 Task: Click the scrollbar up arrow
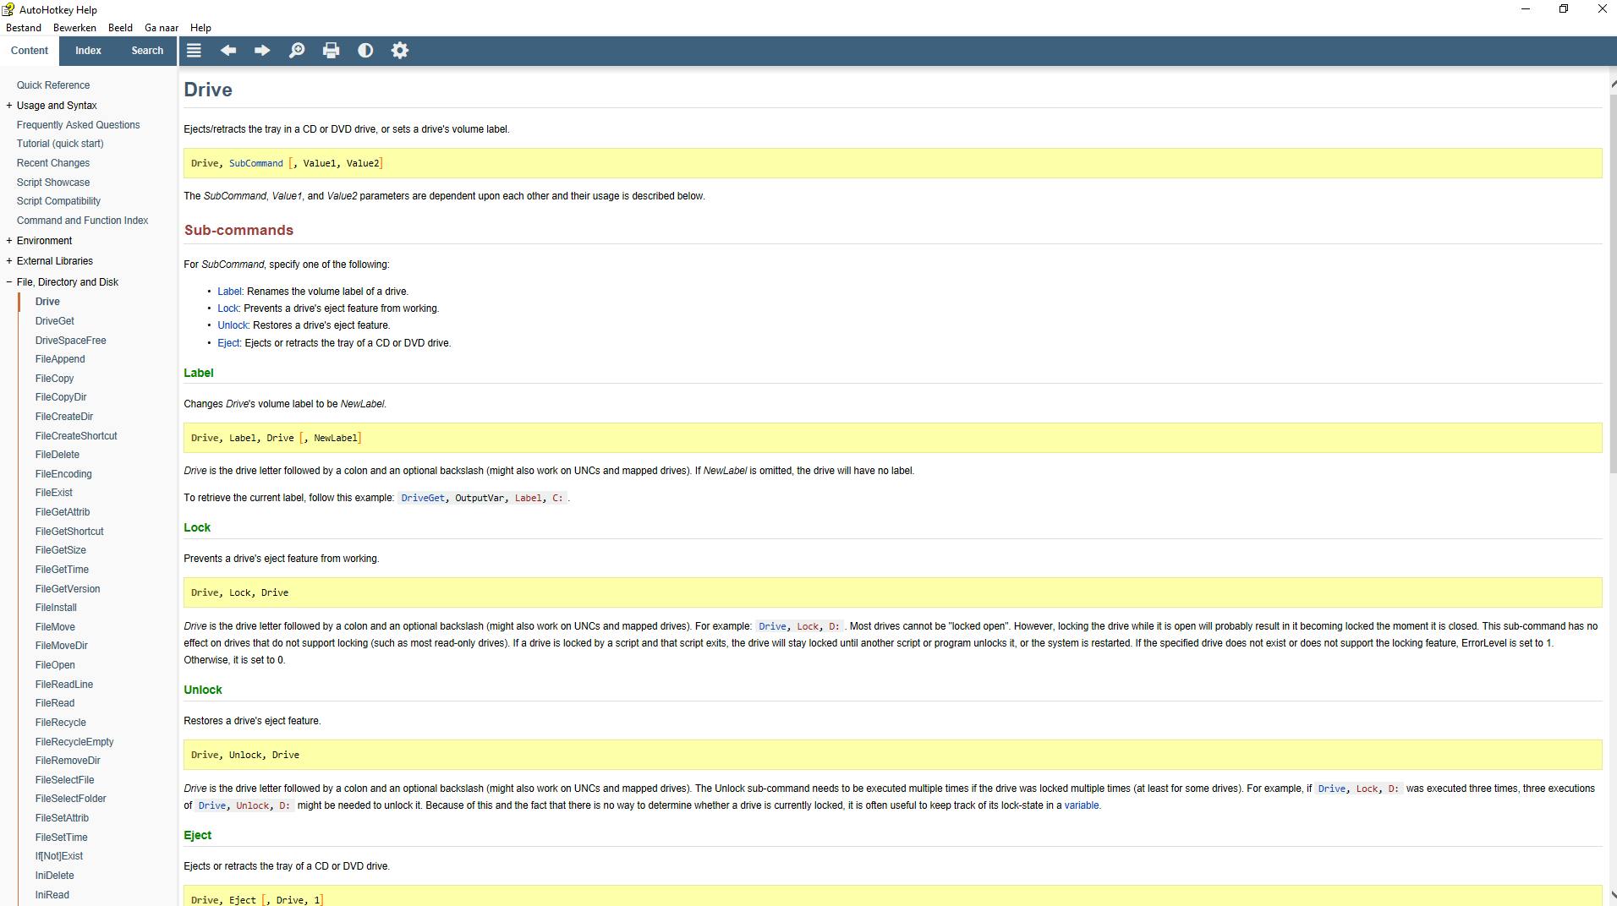point(1614,83)
